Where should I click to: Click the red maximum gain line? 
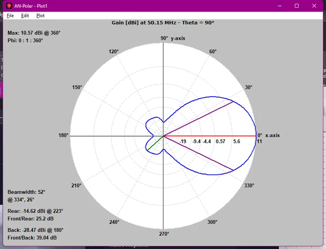point(210,136)
